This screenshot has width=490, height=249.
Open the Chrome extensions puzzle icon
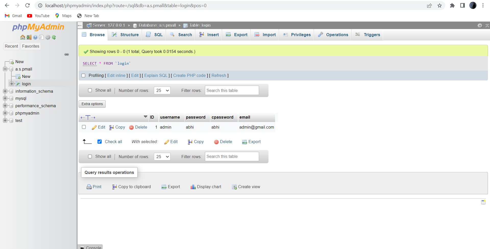(452, 5)
